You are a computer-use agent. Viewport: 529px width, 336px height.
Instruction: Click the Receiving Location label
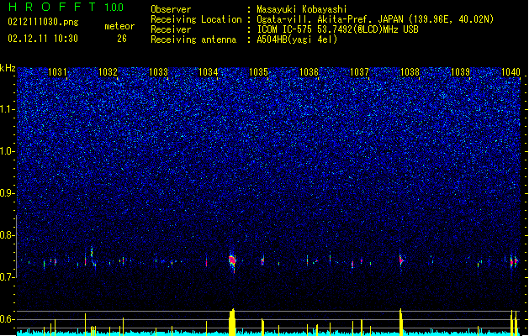(x=196, y=19)
